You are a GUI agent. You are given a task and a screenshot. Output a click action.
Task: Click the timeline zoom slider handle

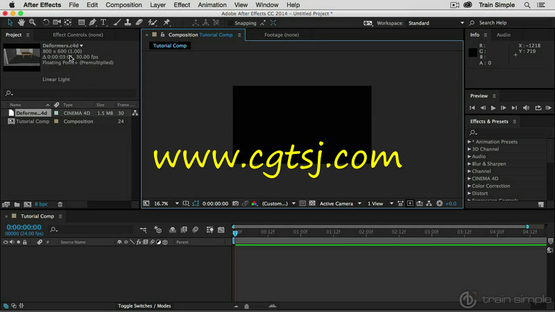point(247,306)
